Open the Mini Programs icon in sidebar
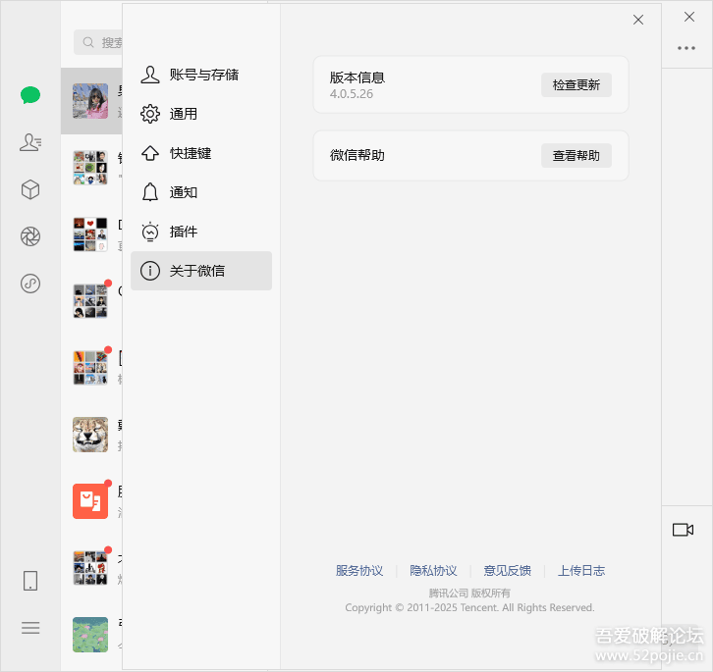The height and width of the screenshot is (672, 713). pos(30,284)
